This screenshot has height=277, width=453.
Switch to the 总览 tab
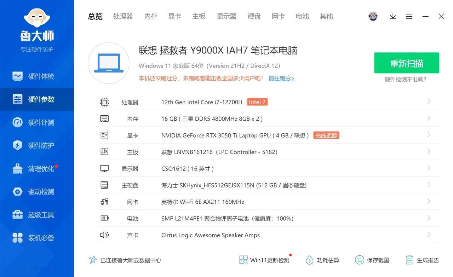coord(95,16)
